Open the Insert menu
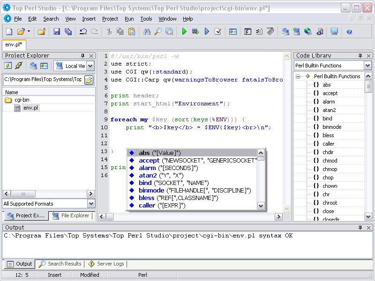The image size is (375, 281). [89, 19]
